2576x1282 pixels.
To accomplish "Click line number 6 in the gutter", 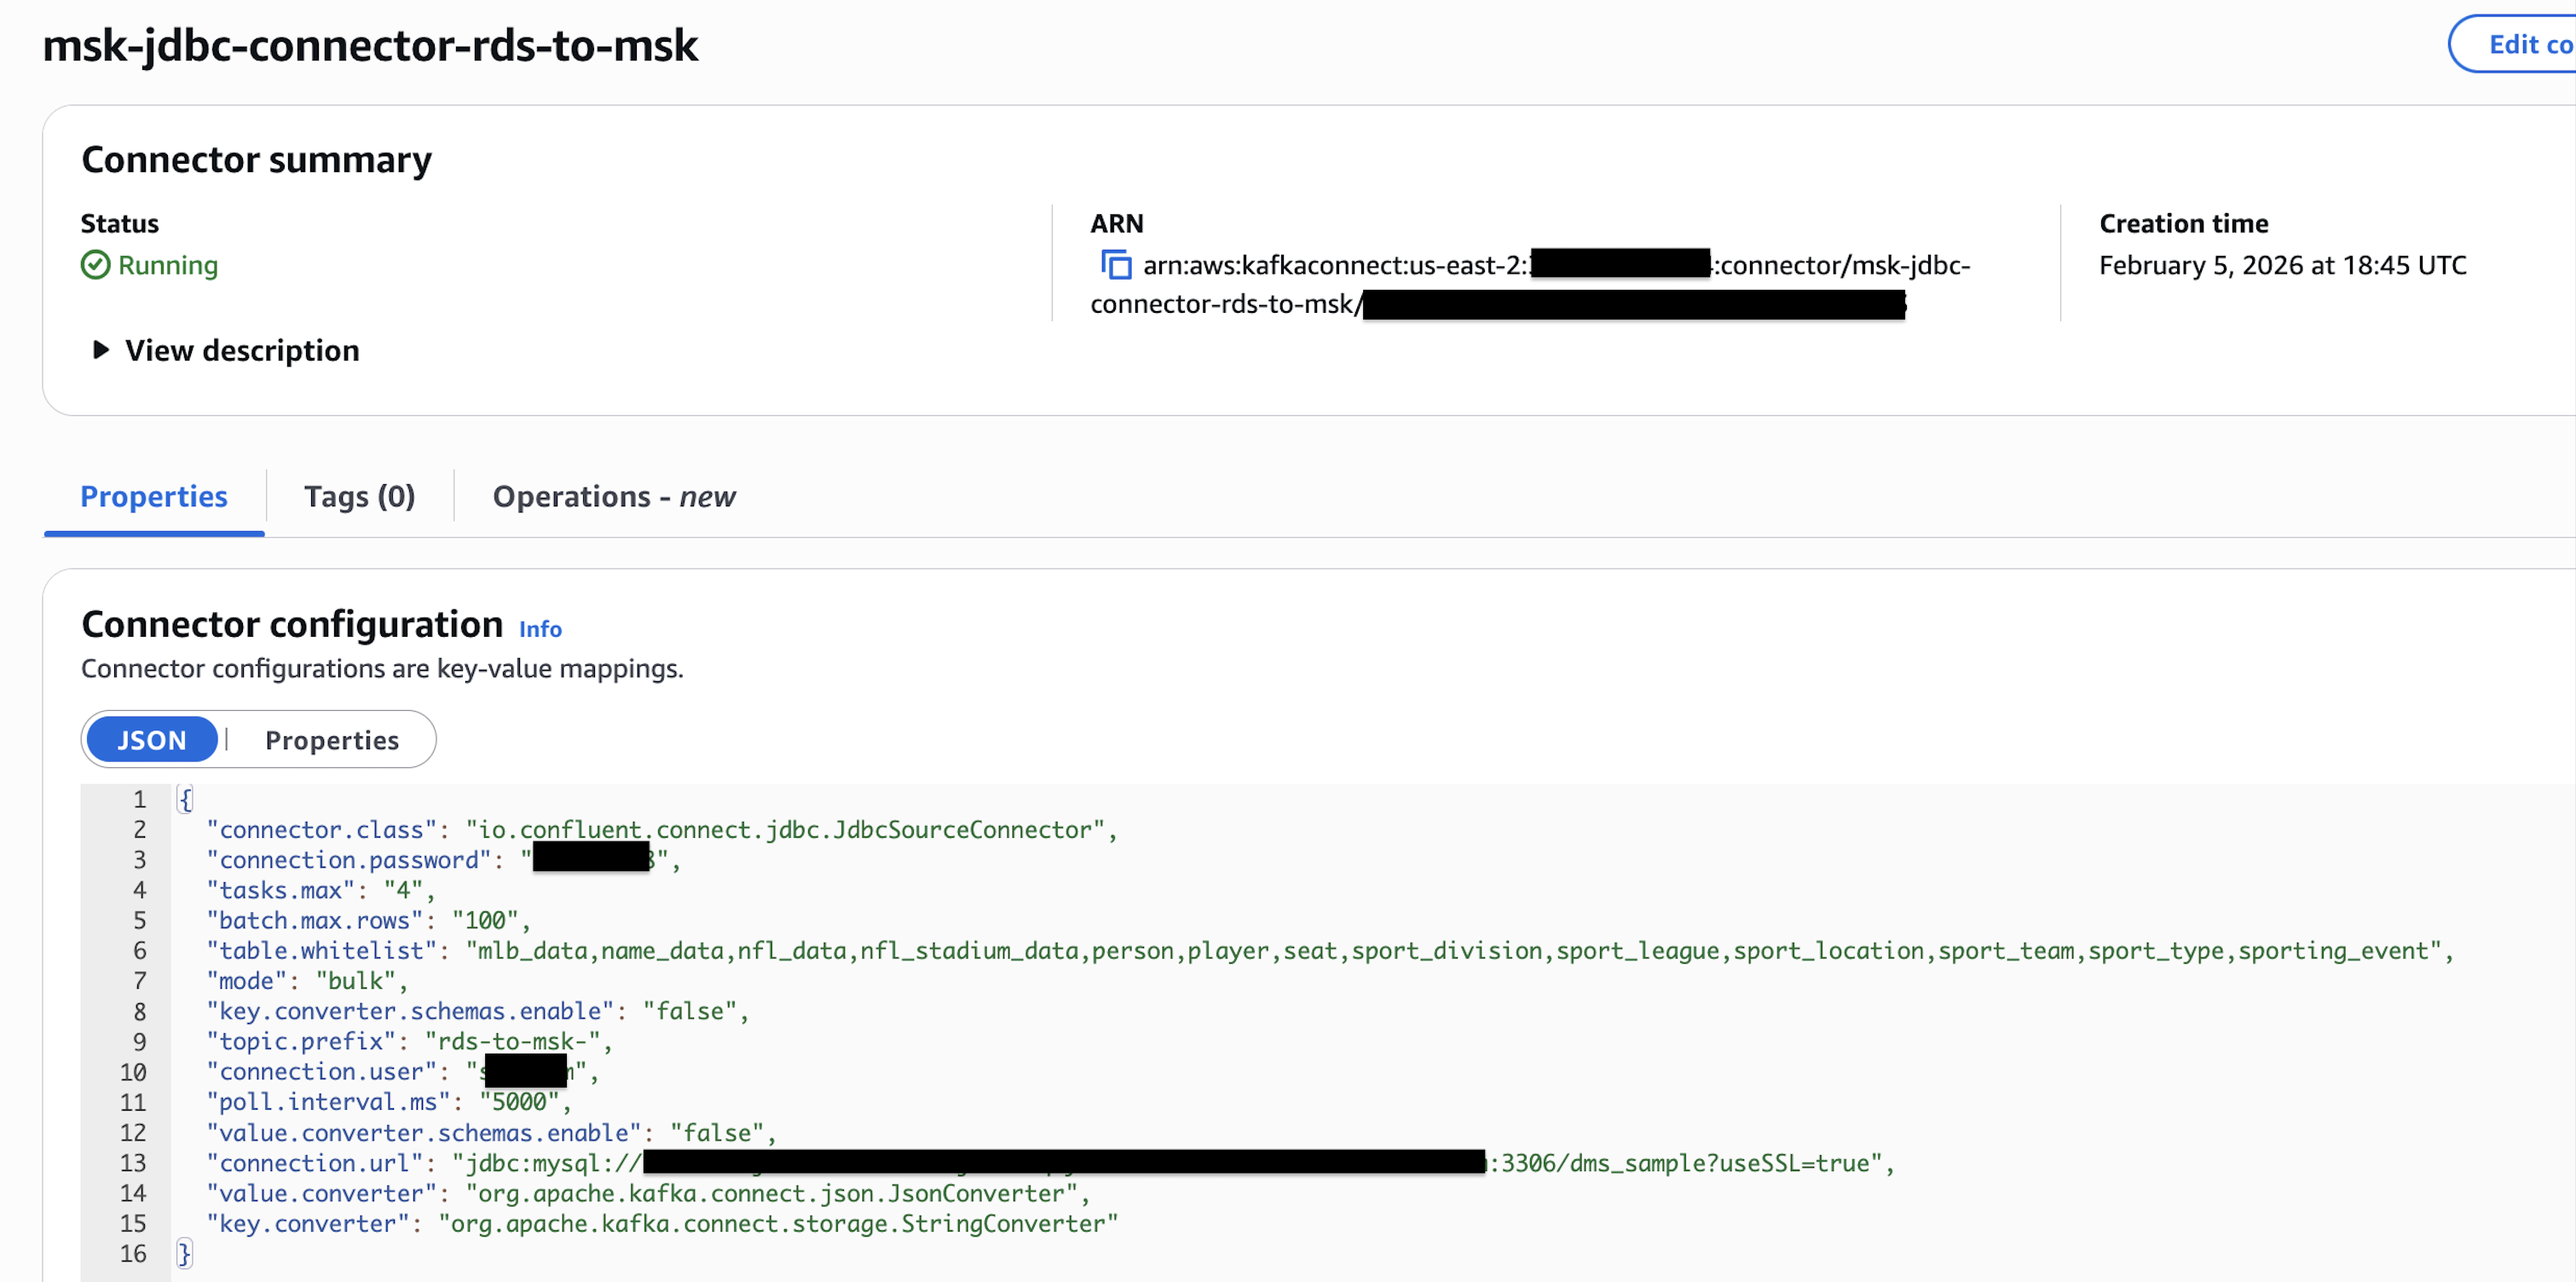I will pos(139,950).
